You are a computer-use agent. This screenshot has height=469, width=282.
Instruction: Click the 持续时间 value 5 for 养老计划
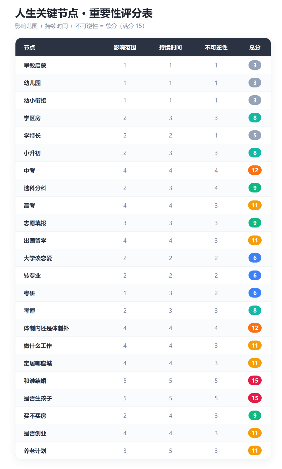(171, 451)
